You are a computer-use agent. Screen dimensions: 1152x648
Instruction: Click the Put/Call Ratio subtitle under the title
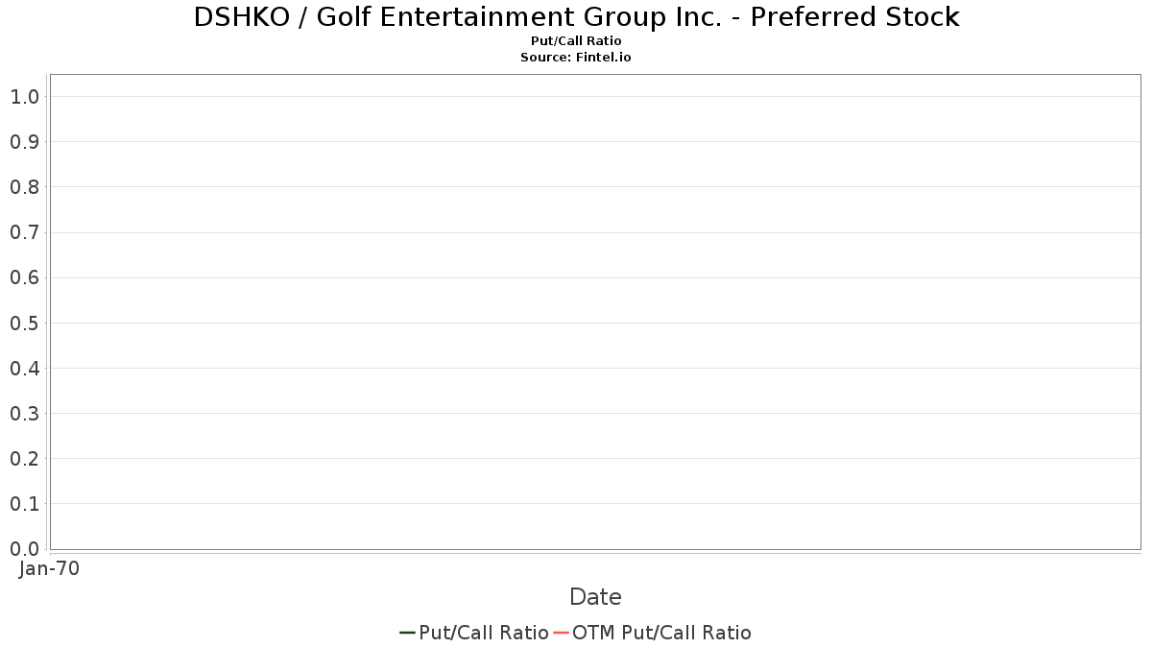576,41
